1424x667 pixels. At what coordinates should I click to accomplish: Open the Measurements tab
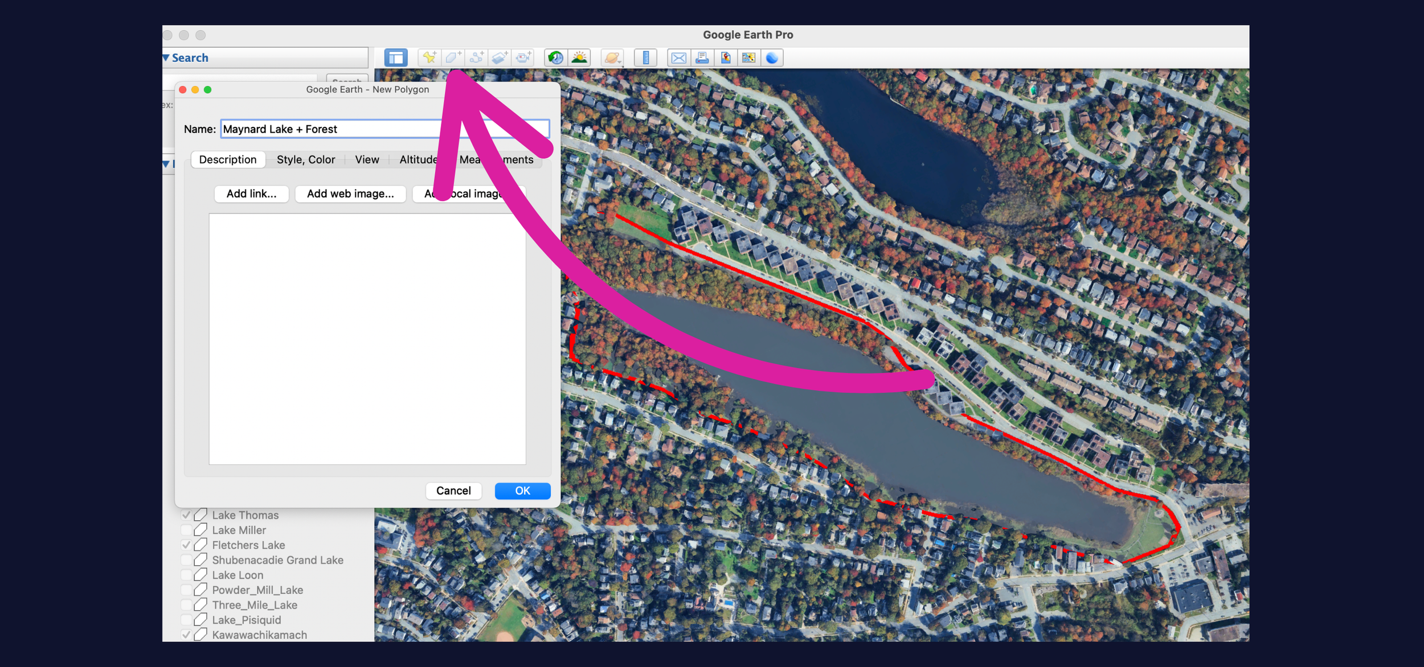(x=497, y=159)
